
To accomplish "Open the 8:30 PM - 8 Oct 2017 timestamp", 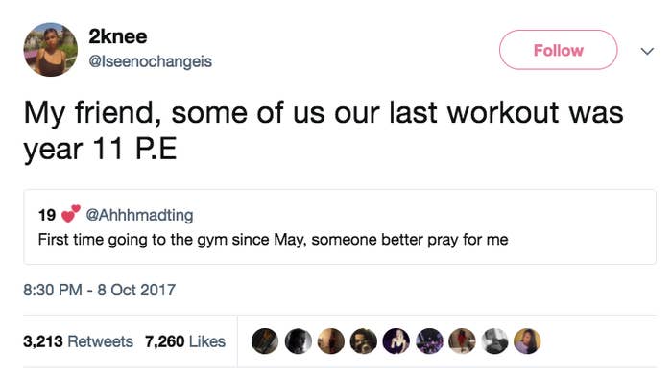I will click(100, 290).
